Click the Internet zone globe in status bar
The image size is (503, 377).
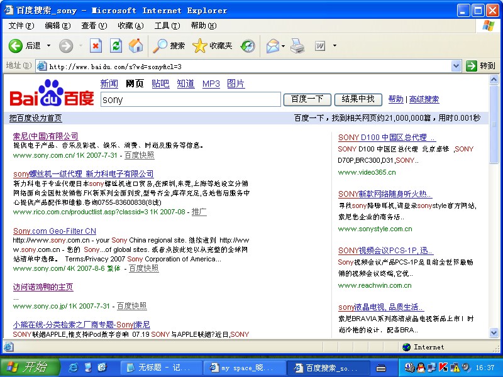(406, 347)
